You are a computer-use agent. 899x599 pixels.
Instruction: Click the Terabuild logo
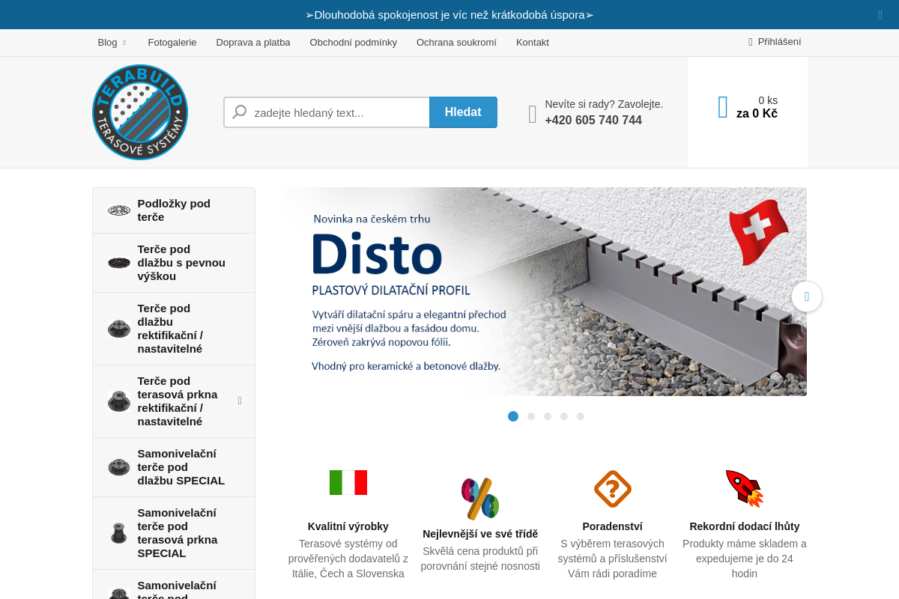(140, 112)
